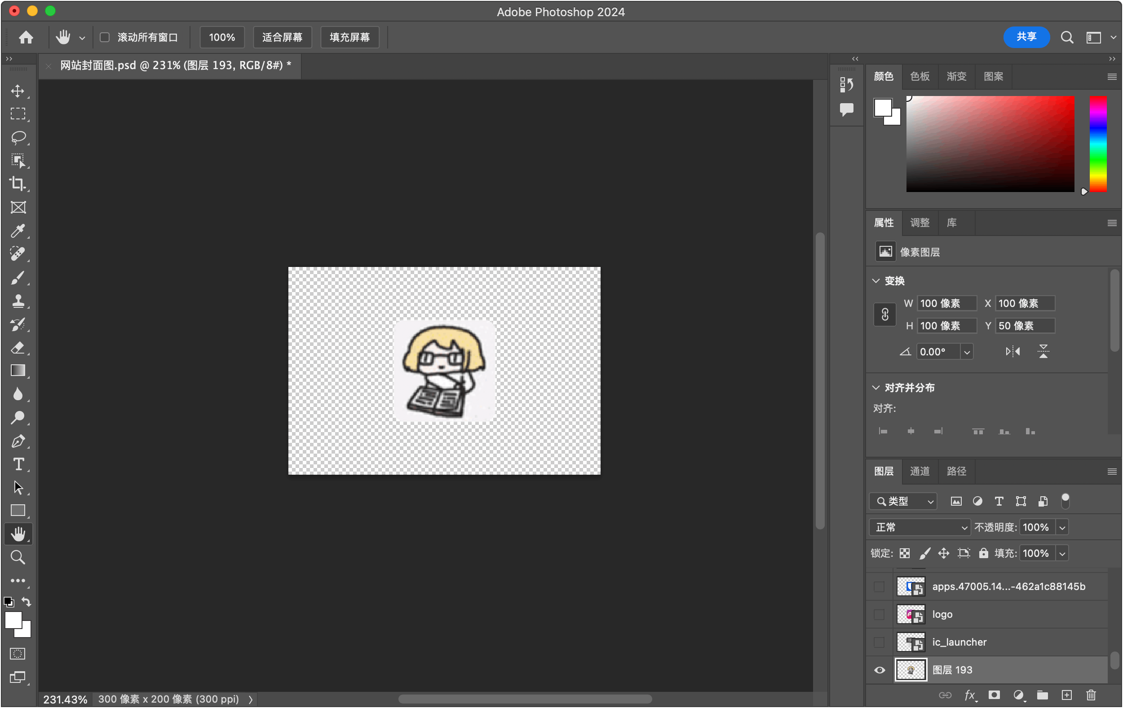The height and width of the screenshot is (708, 1123).
Task: Show the logo layer visibility box
Action: pyautogui.click(x=879, y=615)
